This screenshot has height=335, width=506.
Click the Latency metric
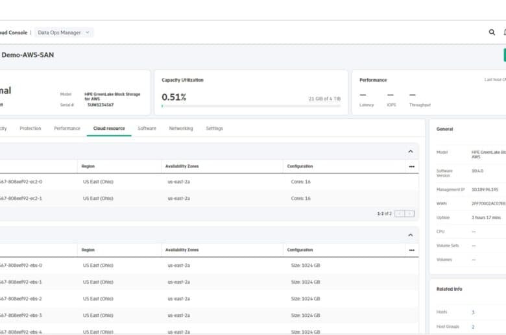[367, 99]
